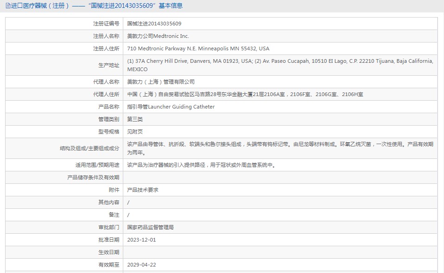Click the document icon beside the page title

coord(8,6)
